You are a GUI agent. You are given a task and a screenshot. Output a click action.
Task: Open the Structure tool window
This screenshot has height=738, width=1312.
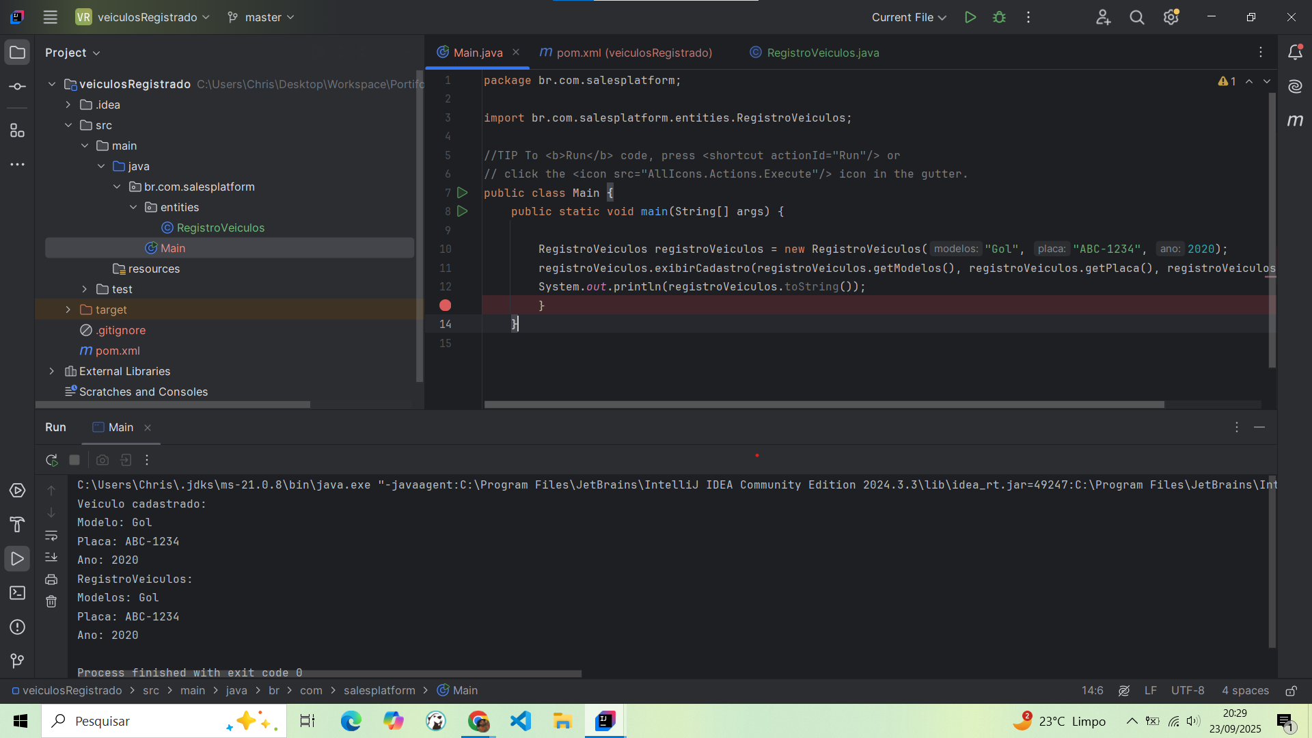tap(18, 131)
